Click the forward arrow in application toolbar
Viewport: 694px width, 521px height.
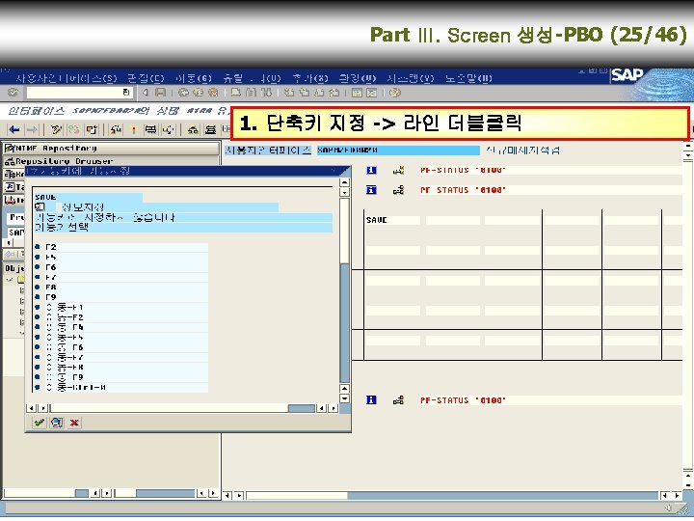(x=33, y=130)
